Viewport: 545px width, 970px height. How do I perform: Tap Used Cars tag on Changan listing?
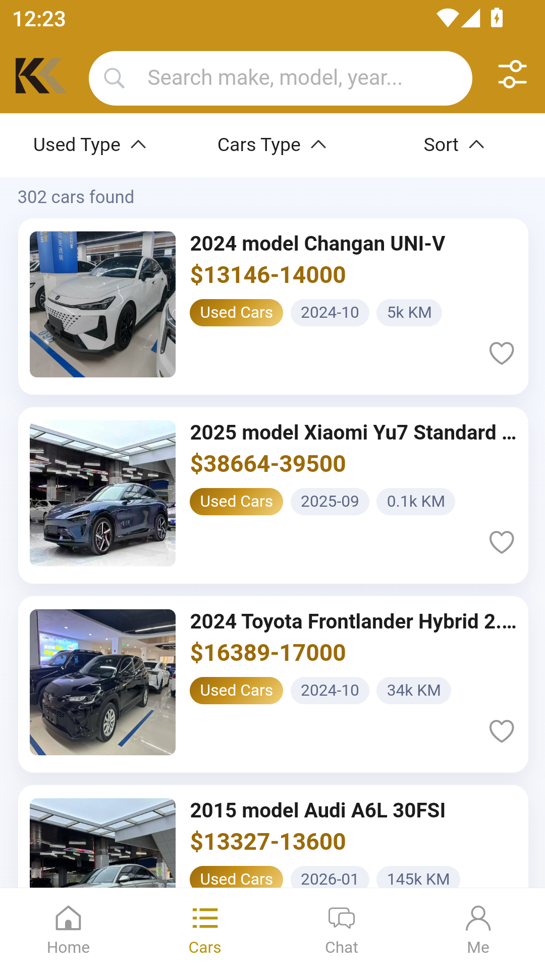click(x=236, y=313)
